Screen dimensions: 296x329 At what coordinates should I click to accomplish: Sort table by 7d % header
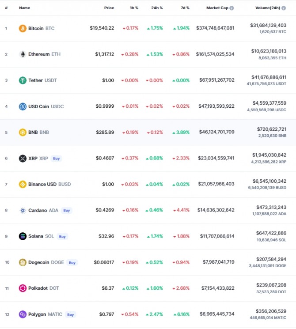click(x=185, y=8)
